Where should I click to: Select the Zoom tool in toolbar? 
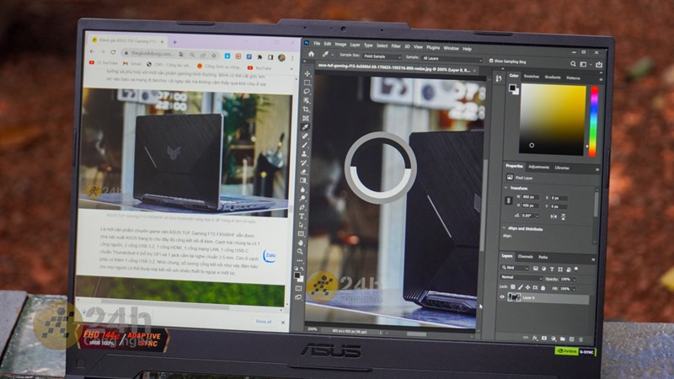pos(300,251)
